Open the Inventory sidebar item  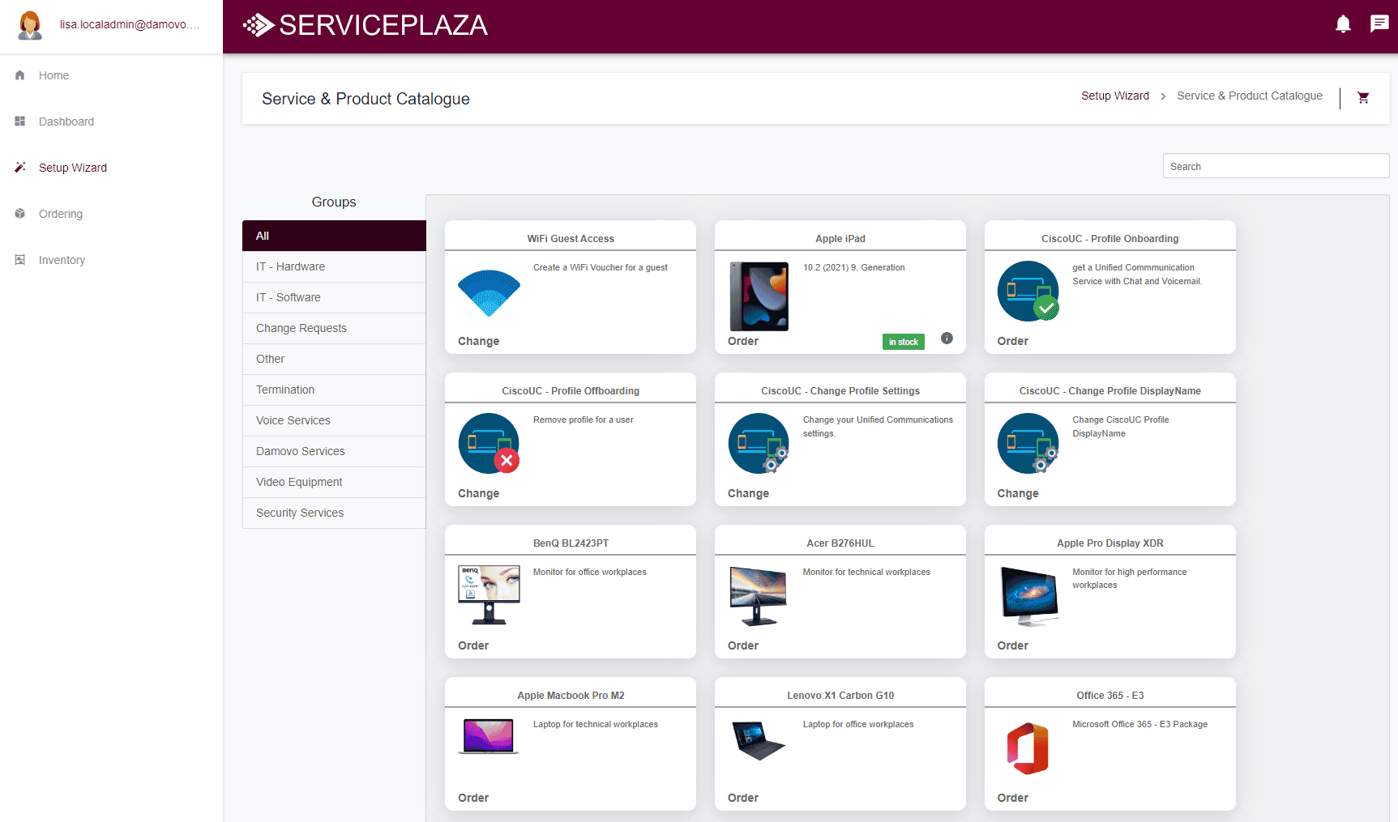pyautogui.click(x=62, y=260)
